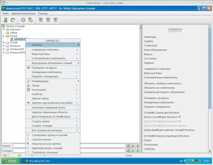
Task: Click Нормальный процесс обновления link
Action: coord(164,92)
